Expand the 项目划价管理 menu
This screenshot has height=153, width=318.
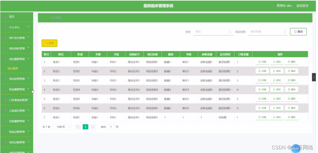pyautogui.click(x=28, y=48)
